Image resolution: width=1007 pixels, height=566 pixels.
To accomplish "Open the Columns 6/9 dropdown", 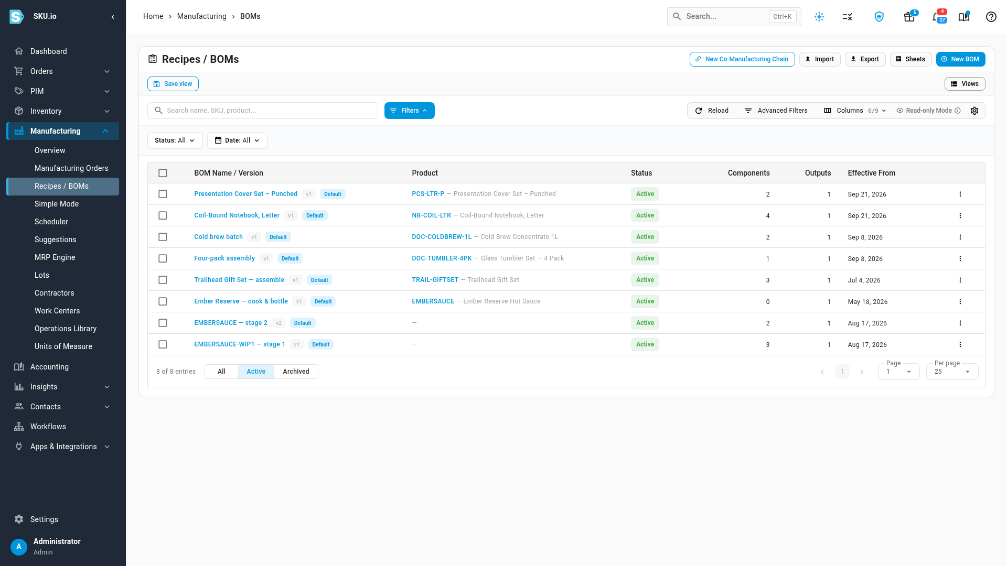I will (x=855, y=111).
